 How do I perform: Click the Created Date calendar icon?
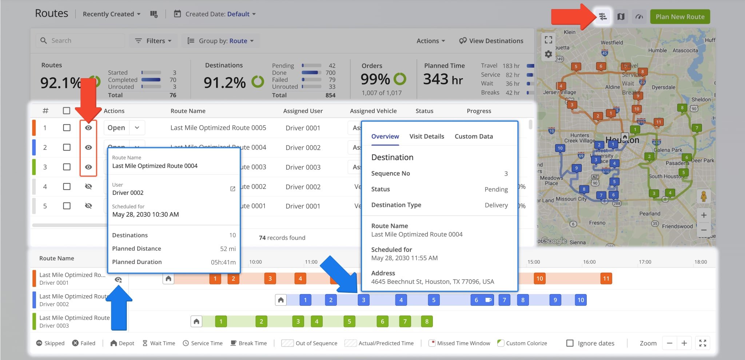point(178,14)
